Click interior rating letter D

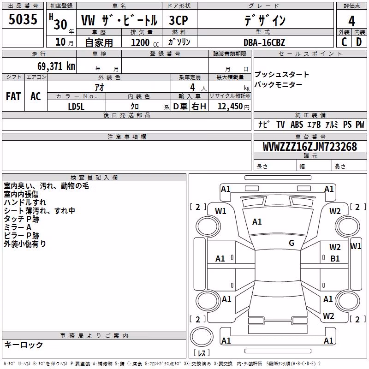(359, 42)
